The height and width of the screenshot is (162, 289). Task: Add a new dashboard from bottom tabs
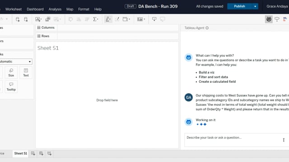pyautogui.click(x=41, y=153)
